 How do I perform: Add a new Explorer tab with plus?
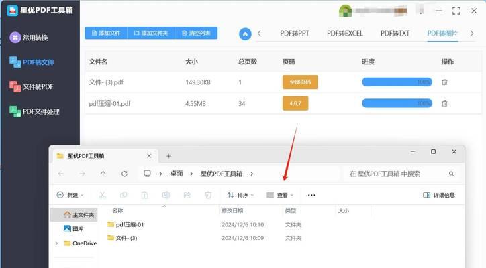[x=168, y=156]
